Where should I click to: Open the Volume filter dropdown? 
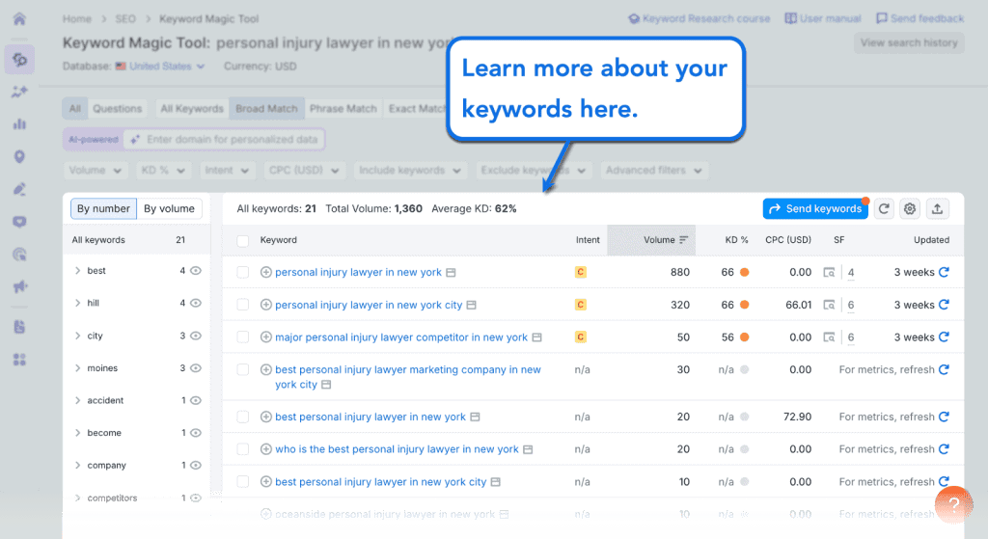96,170
